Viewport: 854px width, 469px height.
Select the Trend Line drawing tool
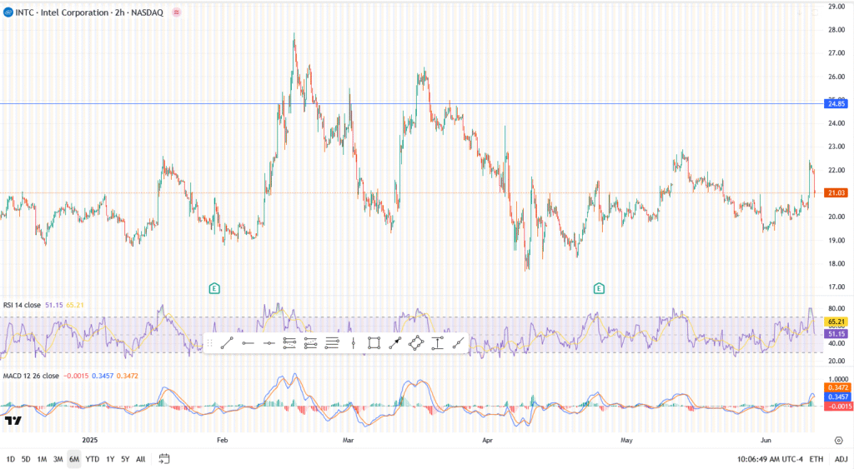(x=227, y=343)
